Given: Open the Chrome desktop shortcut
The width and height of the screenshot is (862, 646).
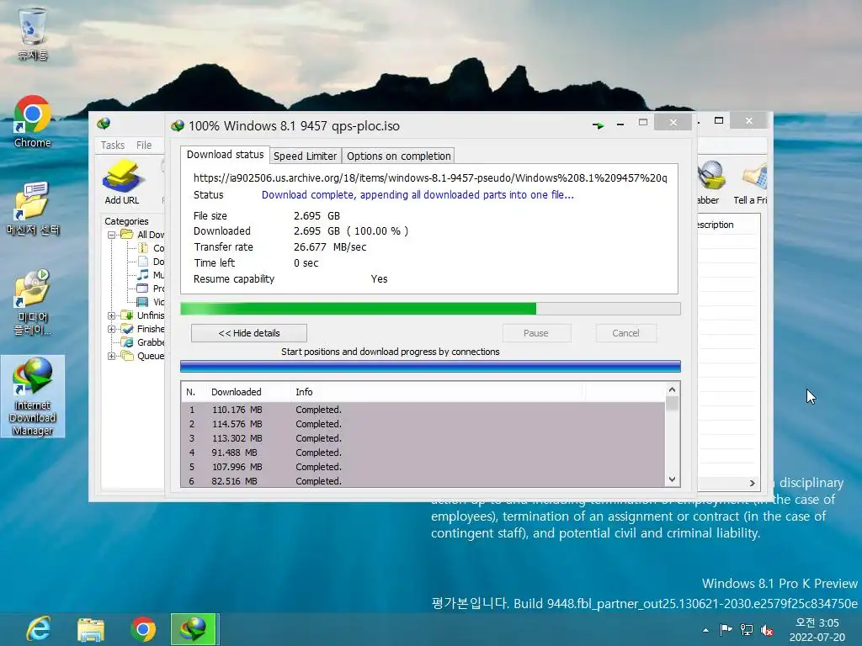Looking at the screenshot, I should [33, 122].
